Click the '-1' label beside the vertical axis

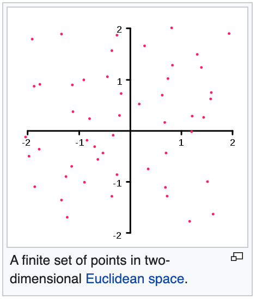point(117,183)
